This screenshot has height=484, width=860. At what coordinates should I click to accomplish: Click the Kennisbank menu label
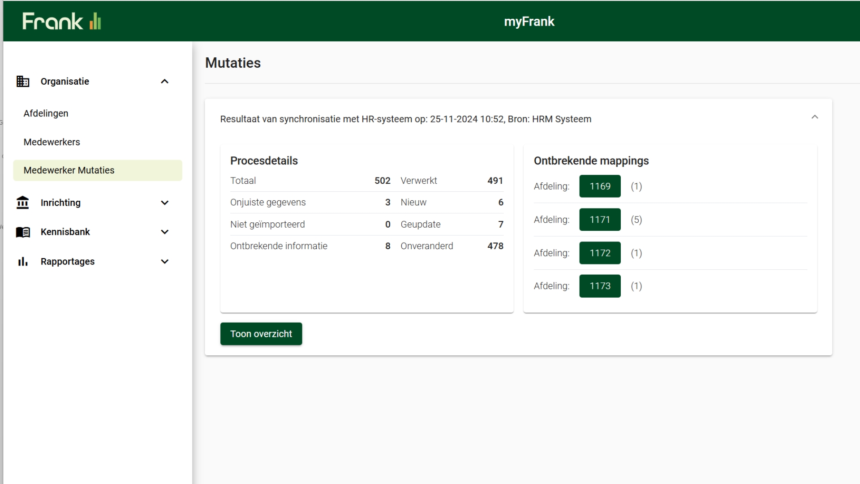coord(65,232)
